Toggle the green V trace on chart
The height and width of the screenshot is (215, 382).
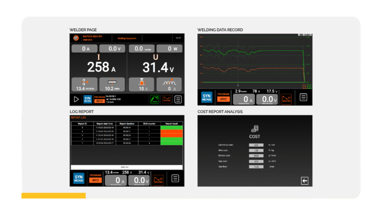(310, 86)
